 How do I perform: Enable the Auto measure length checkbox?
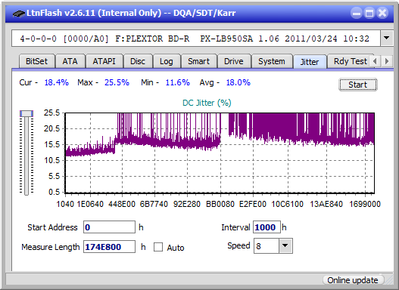pos(158,247)
